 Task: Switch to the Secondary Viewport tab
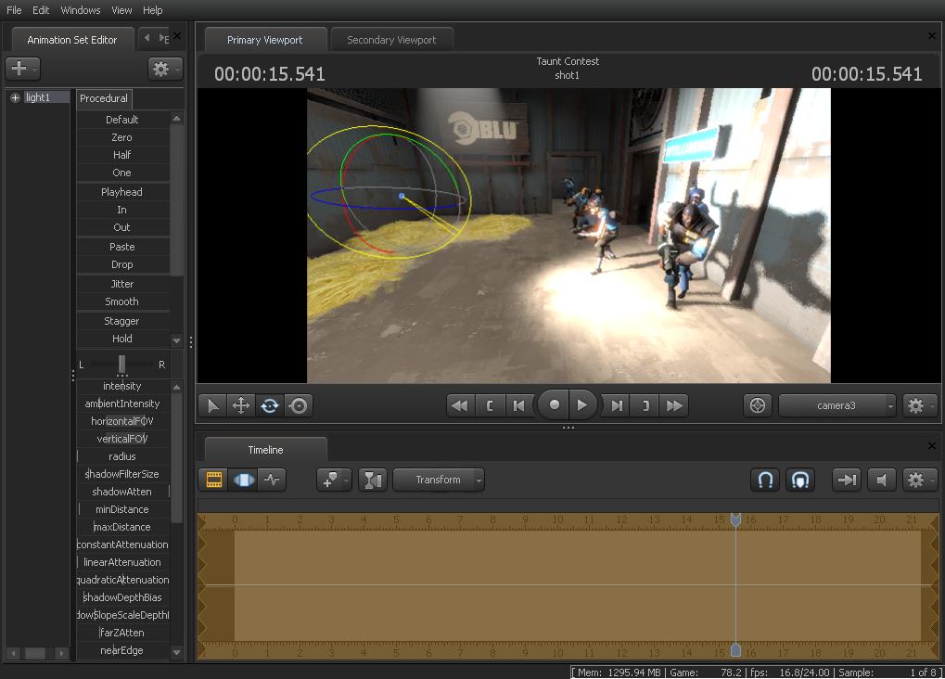pos(391,40)
